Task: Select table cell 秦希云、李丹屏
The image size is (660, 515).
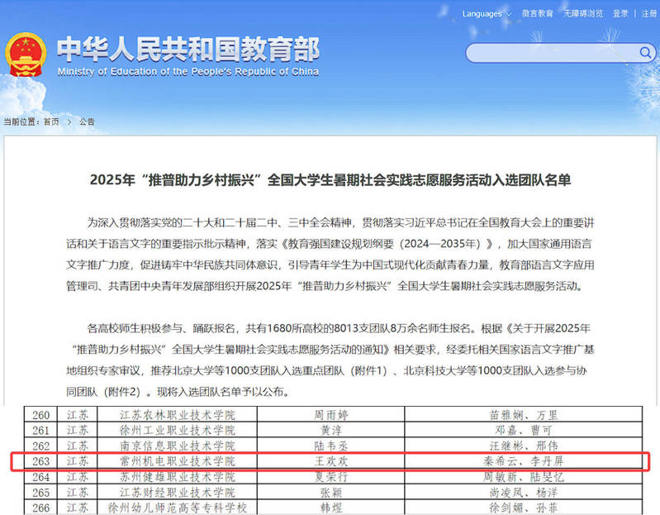Action: pos(524,461)
